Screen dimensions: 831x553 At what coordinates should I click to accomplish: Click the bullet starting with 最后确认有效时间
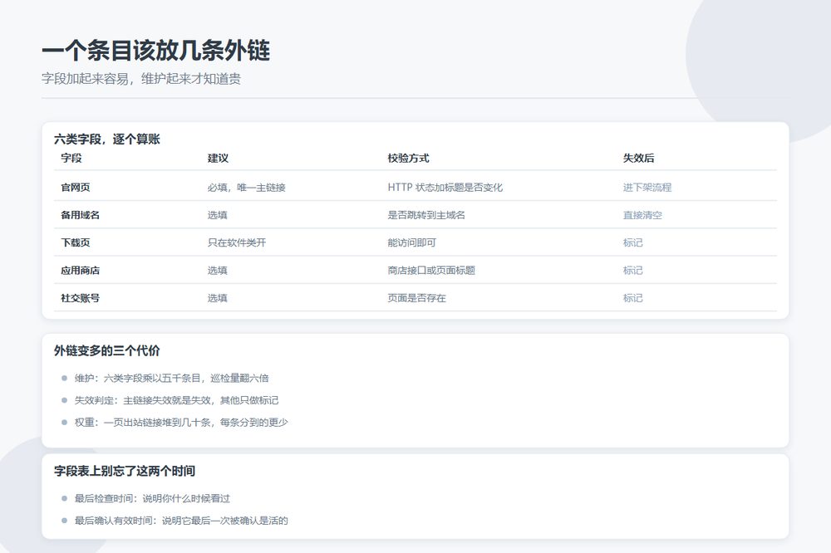tap(181, 520)
